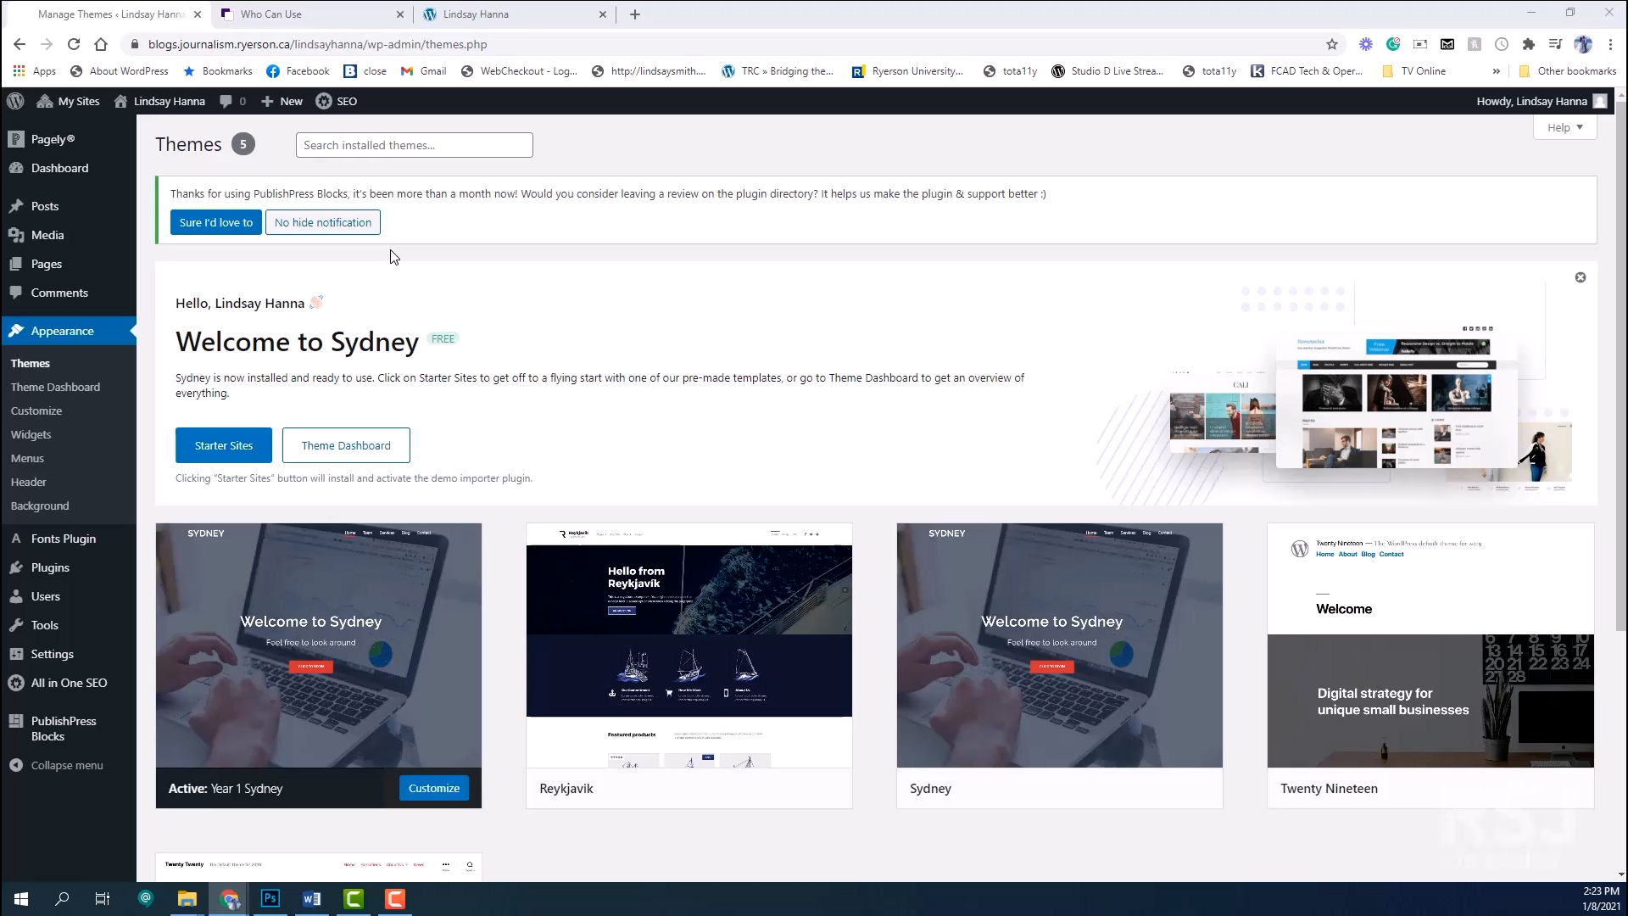
Task: Expand hidden bookmarks chevron
Action: [1496, 71]
